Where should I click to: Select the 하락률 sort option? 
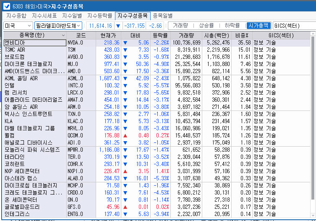click(232, 26)
